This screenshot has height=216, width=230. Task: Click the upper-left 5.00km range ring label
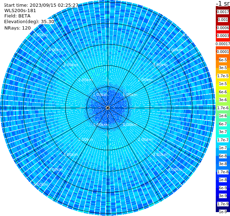[x=41, y=35]
